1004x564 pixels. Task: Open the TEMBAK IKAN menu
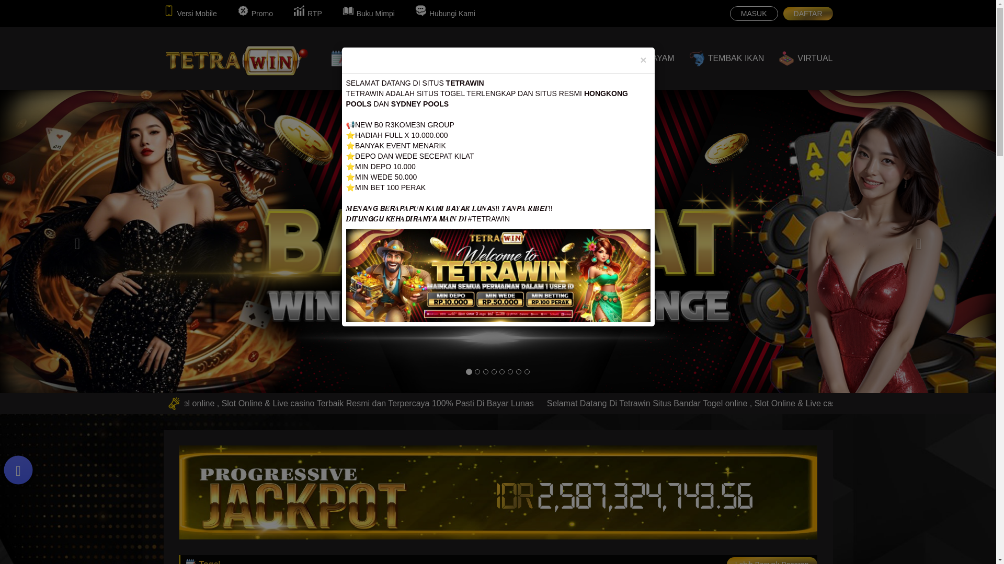726,58
